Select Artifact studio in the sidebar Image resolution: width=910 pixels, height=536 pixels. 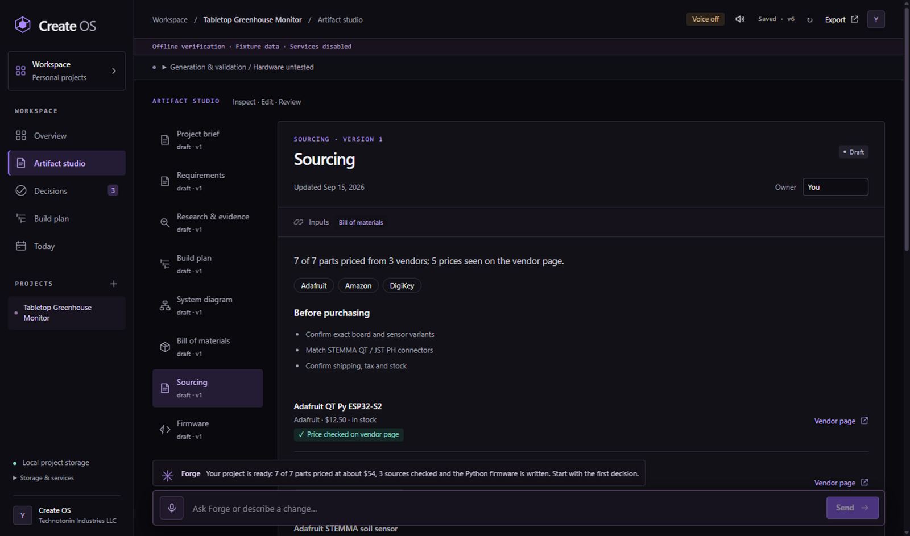[67, 163]
